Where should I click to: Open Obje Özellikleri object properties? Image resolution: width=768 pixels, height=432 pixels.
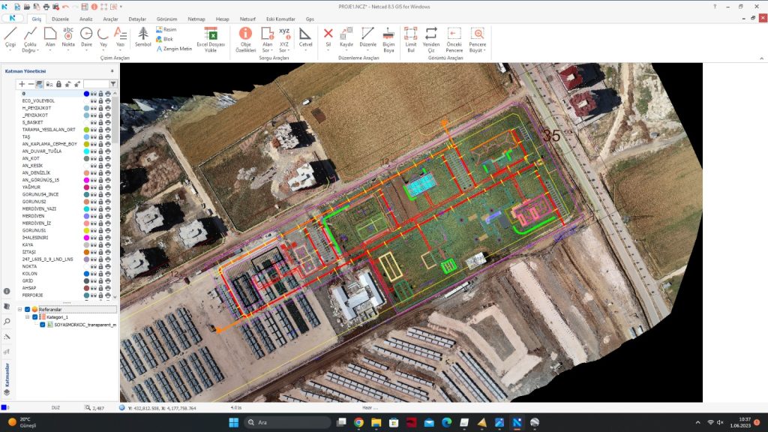tap(245, 39)
